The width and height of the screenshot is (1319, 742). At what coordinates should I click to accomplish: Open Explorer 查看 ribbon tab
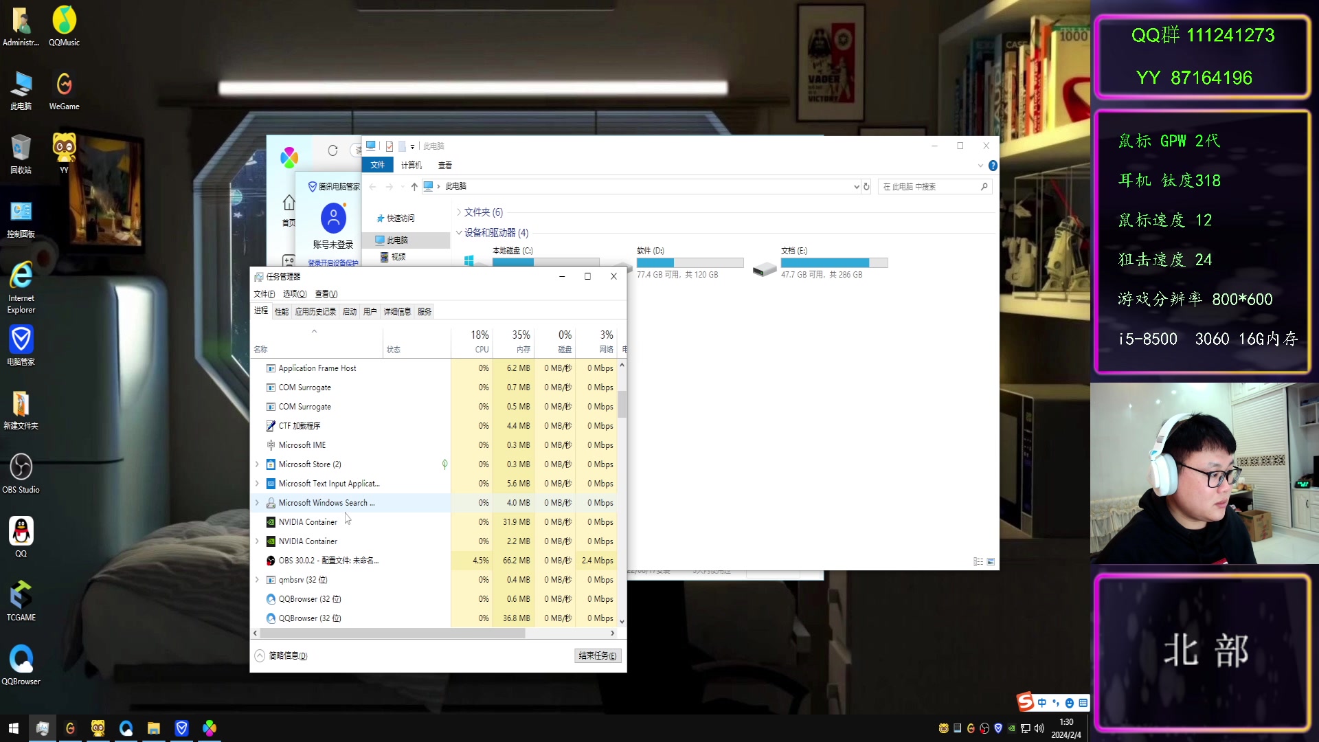point(445,166)
